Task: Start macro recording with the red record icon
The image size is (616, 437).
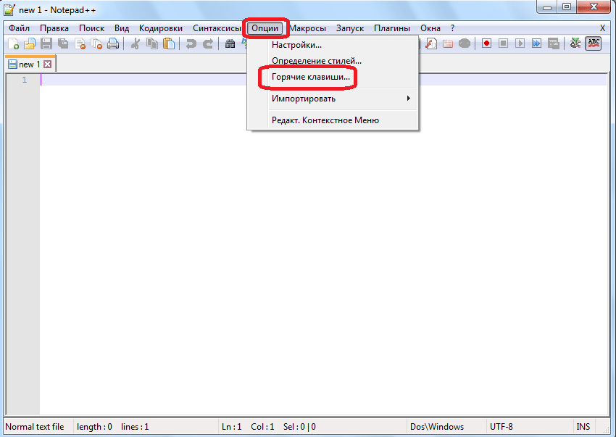Action: tap(486, 43)
